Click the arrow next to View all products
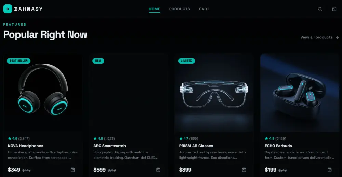Image resolution: width=342 pixels, height=177 pixels. (x=337, y=37)
